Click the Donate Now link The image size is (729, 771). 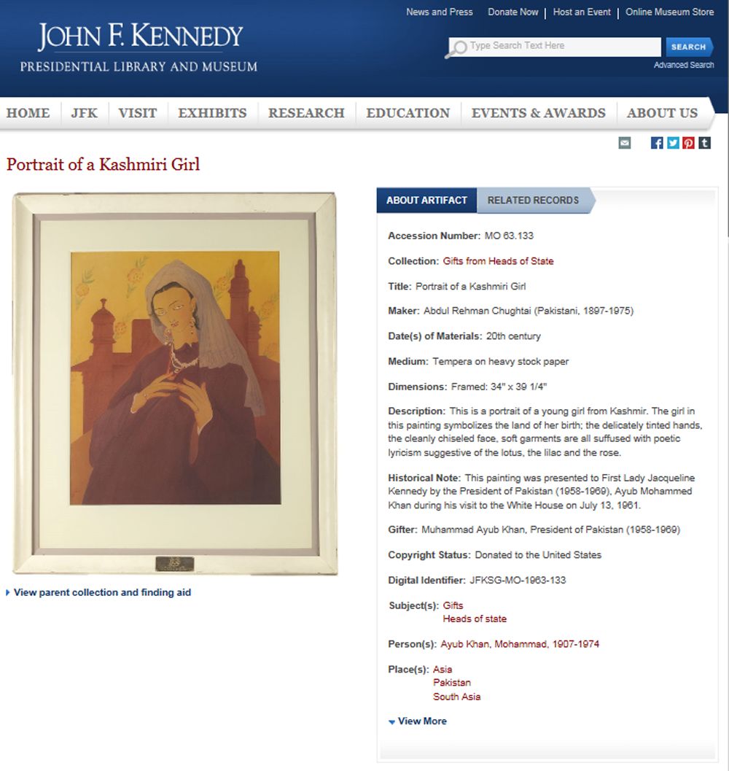[x=513, y=12]
